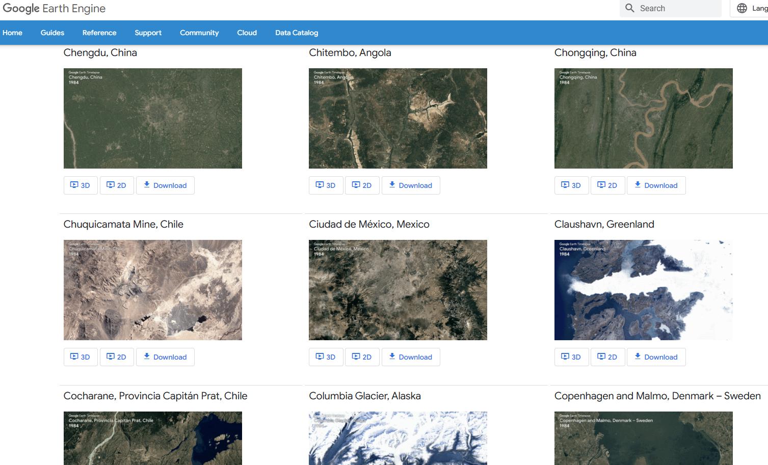The width and height of the screenshot is (768, 465).
Task: Open Chitembo, Angola timelapse in 2D
Action: 361,185
